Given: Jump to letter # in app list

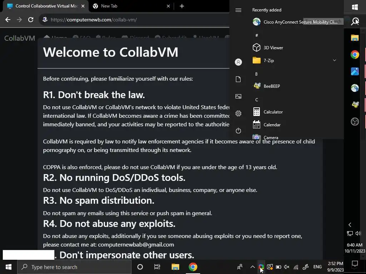Looking at the screenshot, I should point(257,35).
